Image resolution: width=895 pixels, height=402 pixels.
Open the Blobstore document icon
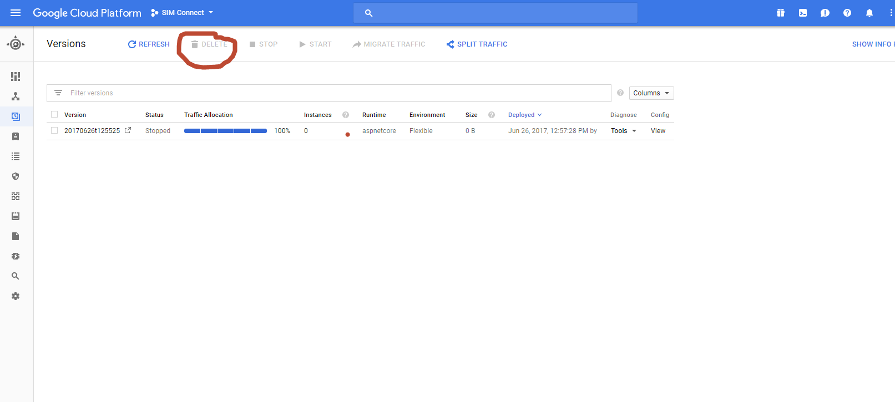click(16, 236)
